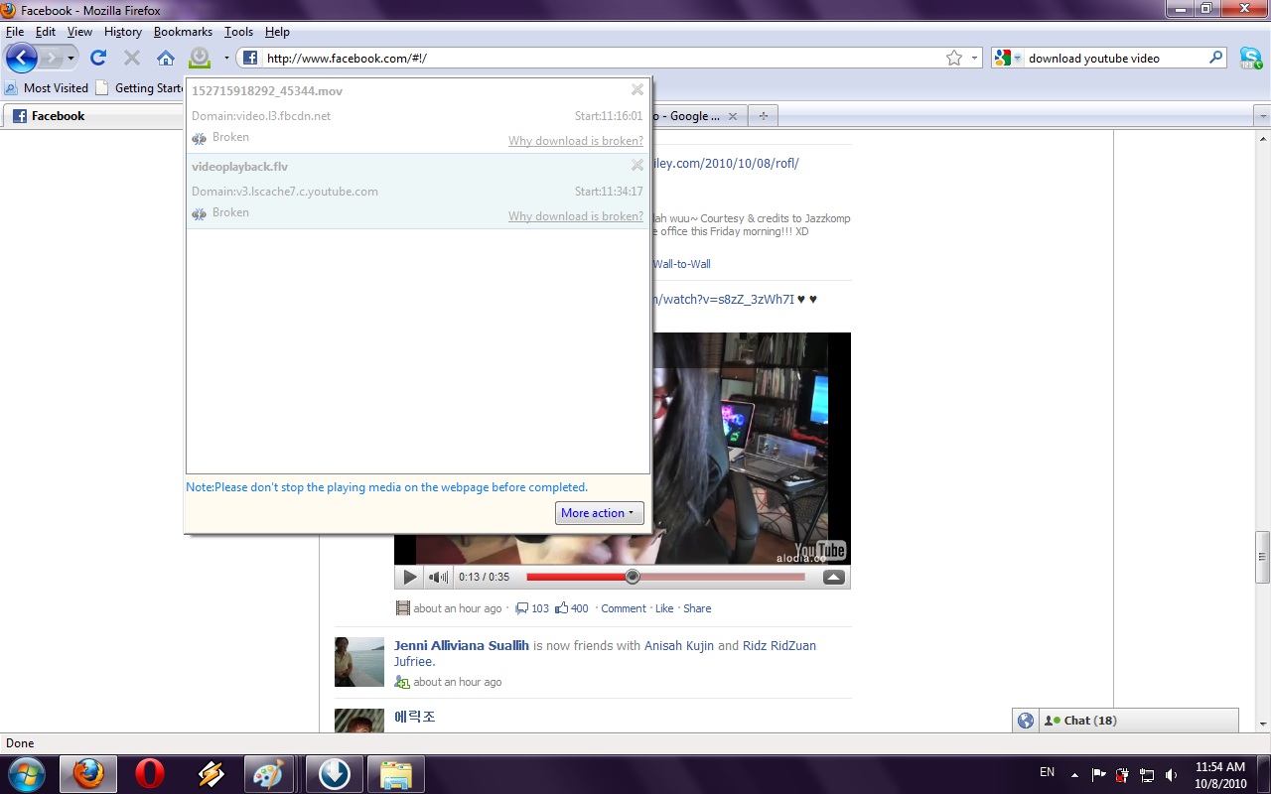This screenshot has width=1271, height=794.
Task: Stop loading the page
Action: [x=132, y=58]
